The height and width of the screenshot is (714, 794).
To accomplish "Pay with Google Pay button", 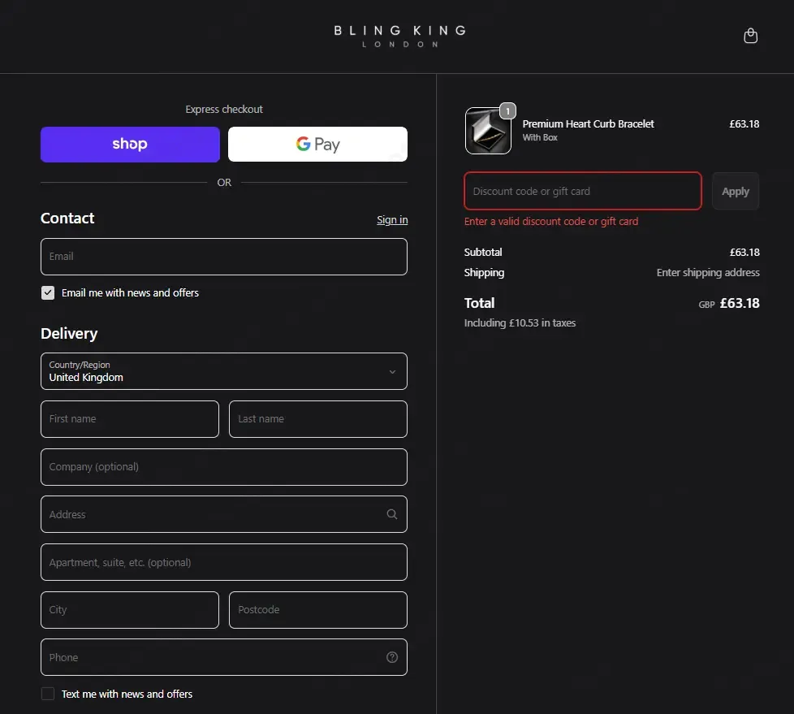I will (x=317, y=145).
